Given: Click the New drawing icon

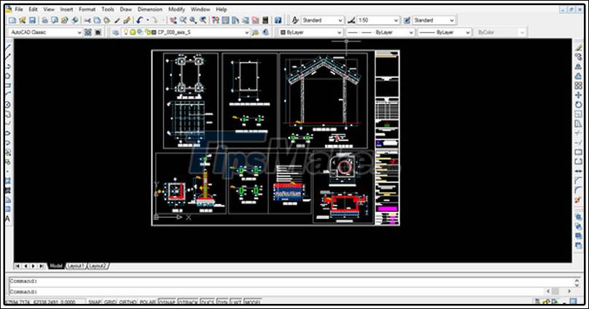Looking at the screenshot, I should (12, 20).
